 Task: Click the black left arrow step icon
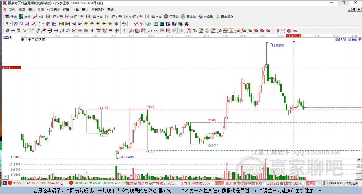74,24
